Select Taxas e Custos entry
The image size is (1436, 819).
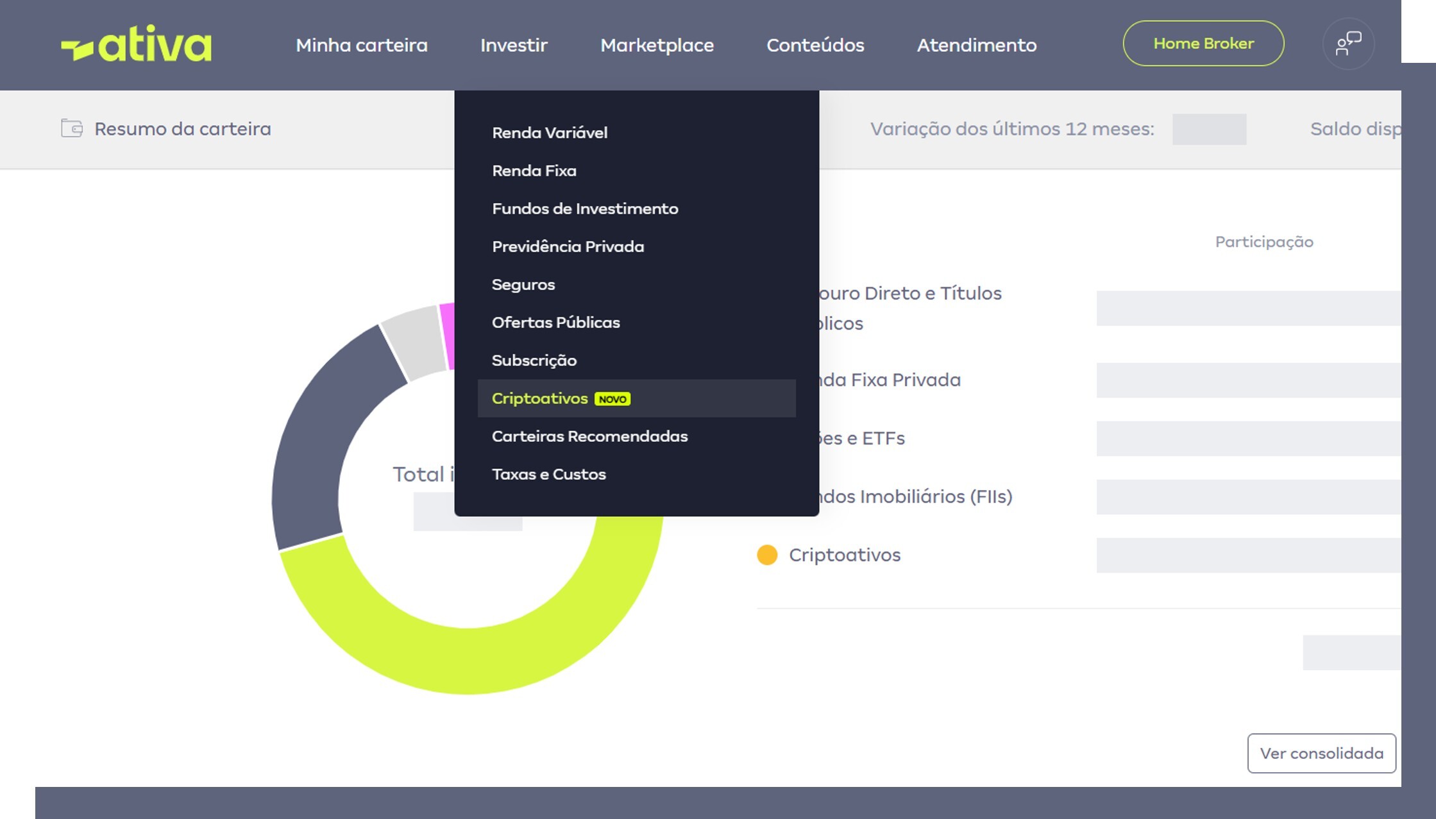coord(548,474)
